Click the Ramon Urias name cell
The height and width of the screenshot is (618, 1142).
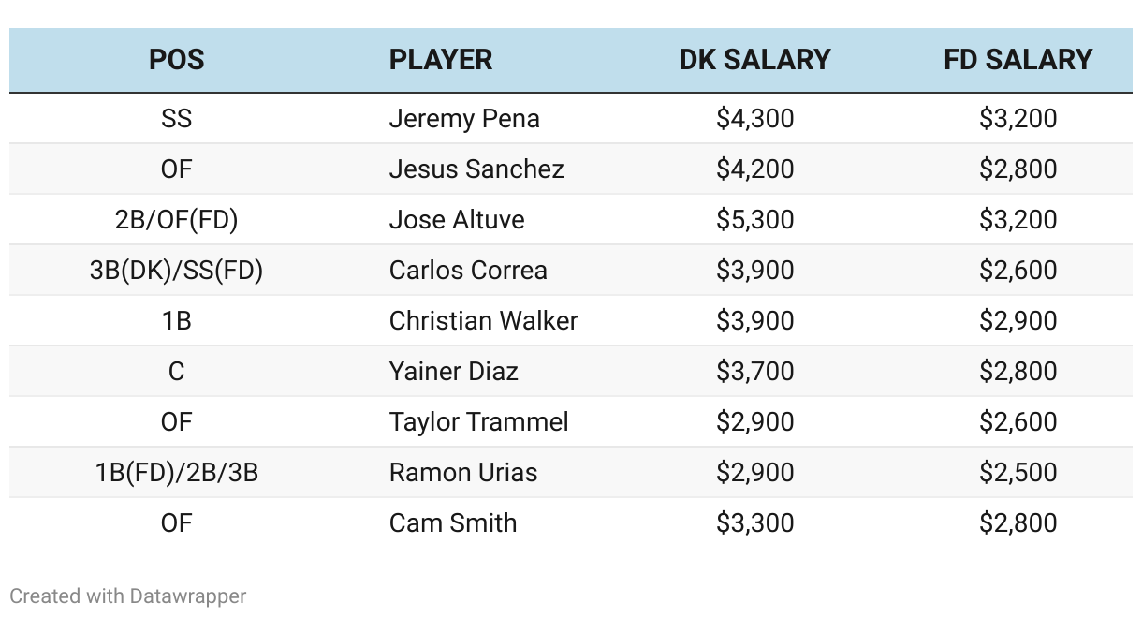(463, 473)
